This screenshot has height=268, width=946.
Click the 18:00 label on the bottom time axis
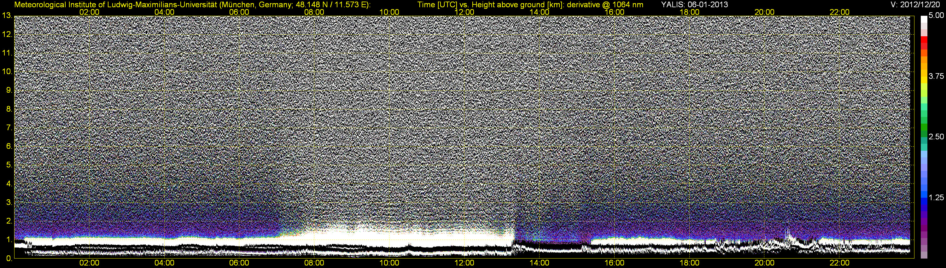coord(689,263)
